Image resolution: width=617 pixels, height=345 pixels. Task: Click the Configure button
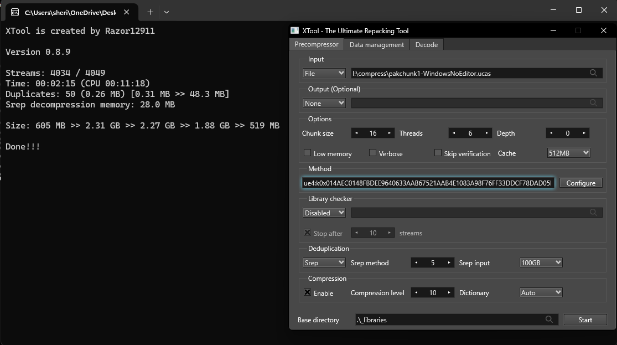pos(581,183)
